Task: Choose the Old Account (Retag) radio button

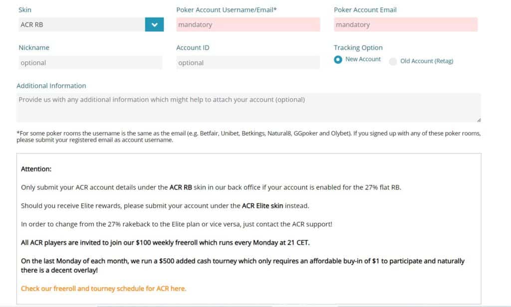Action: pos(393,61)
